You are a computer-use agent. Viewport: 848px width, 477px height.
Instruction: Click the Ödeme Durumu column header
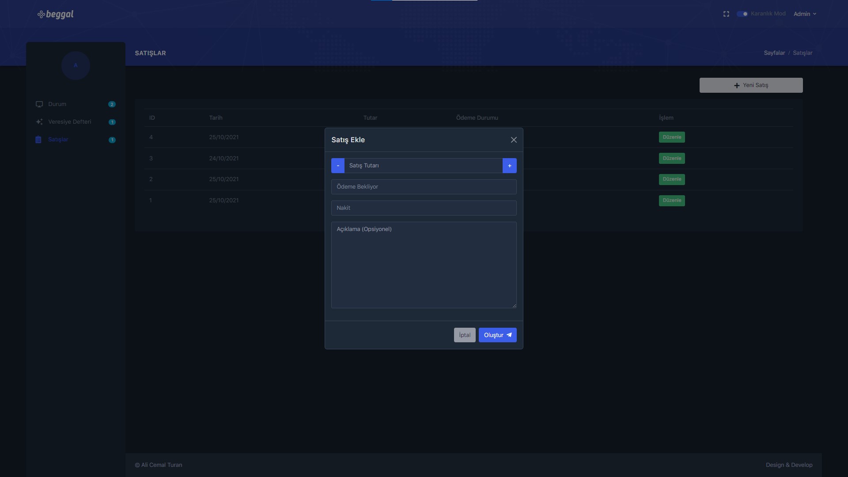tap(477, 118)
